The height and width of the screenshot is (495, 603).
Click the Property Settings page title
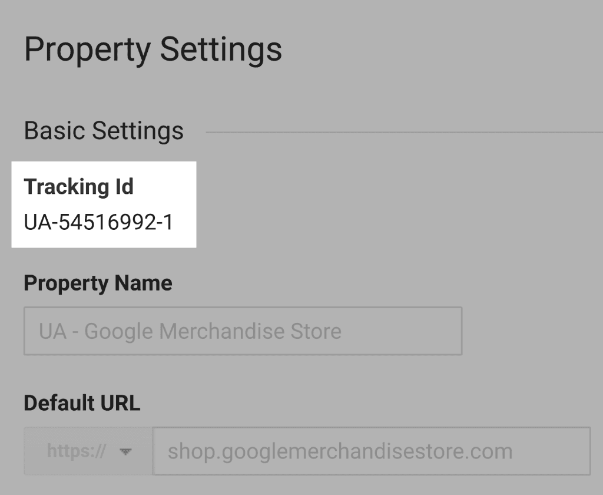[x=153, y=50]
